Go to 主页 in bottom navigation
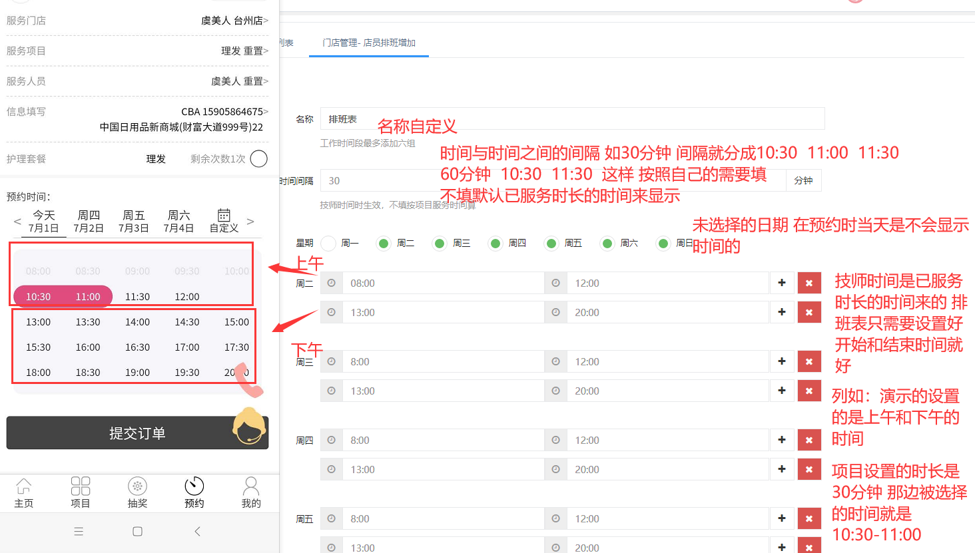 (x=24, y=493)
